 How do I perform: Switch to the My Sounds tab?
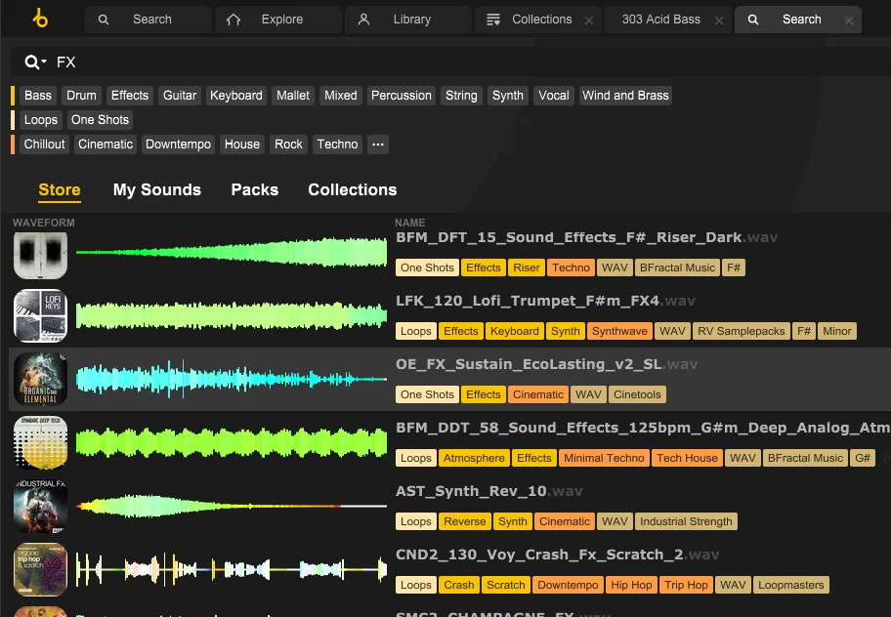[x=156, y=189]
